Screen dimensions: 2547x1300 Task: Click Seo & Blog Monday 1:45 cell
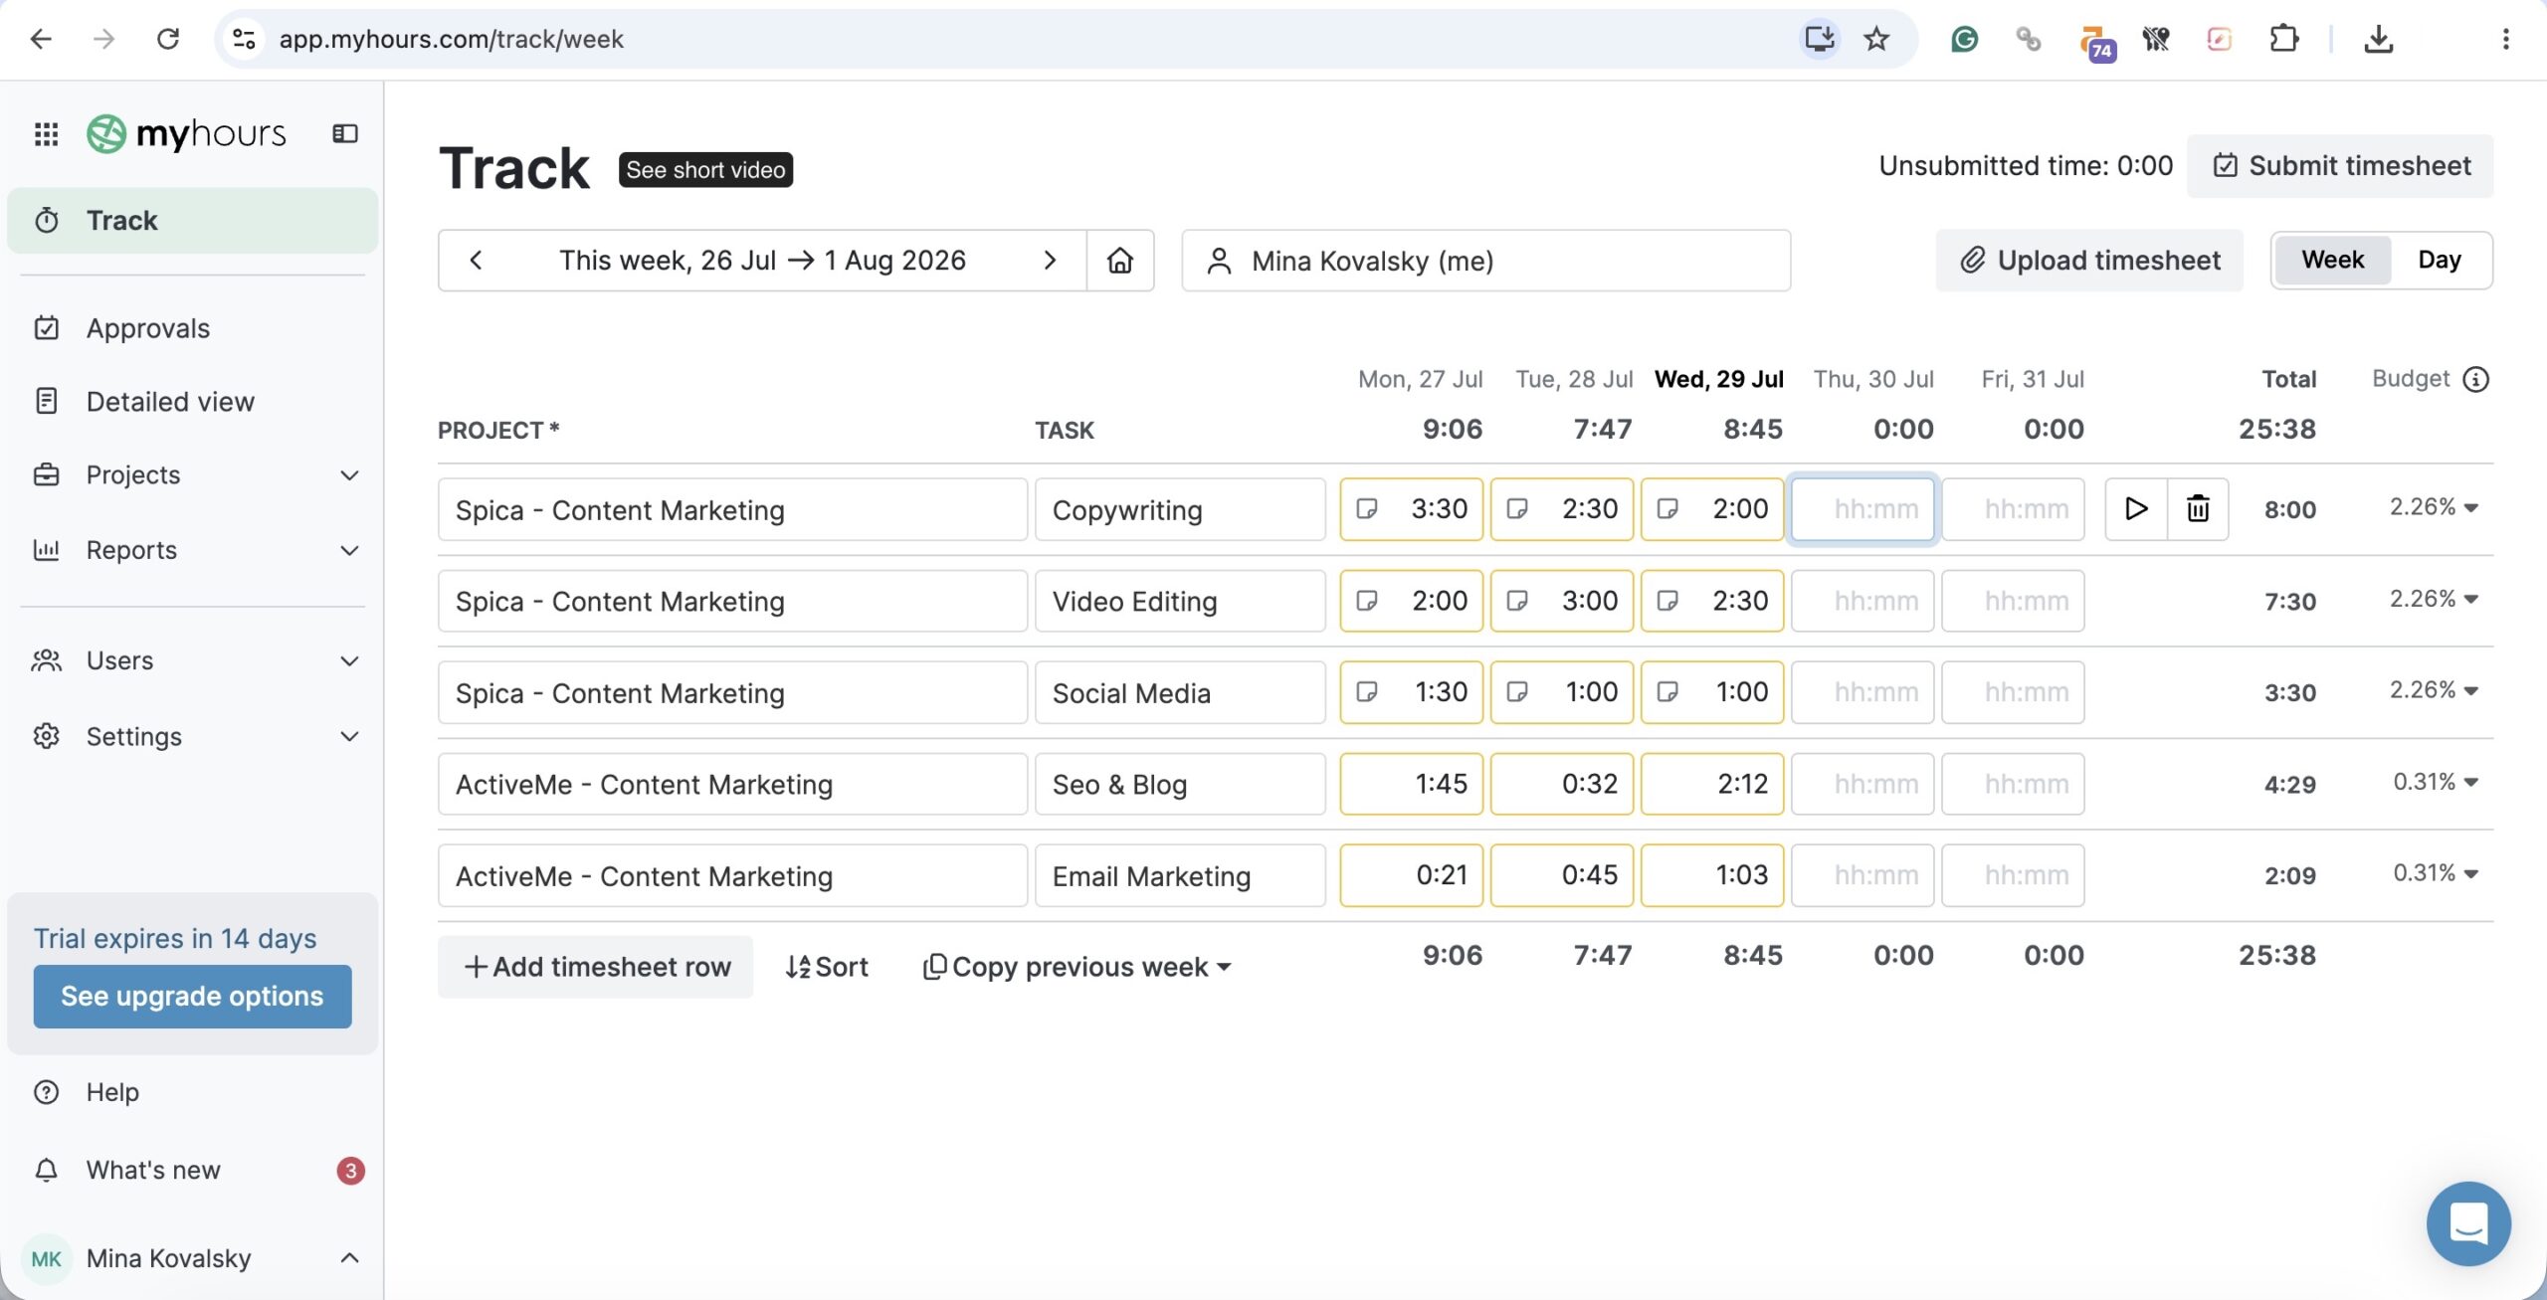pos(1411,784)
